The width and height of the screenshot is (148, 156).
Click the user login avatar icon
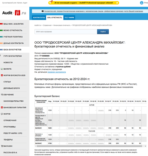pos(141,3)
